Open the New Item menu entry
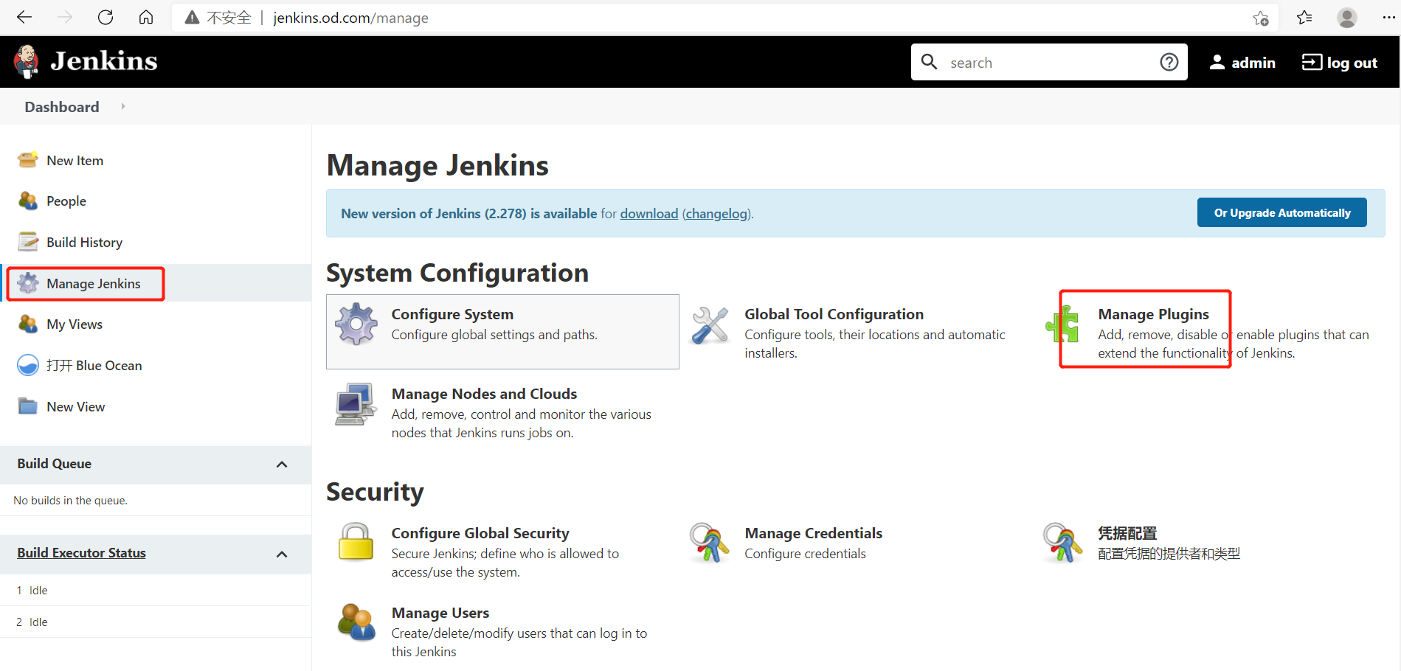This screenshot has height=671, width=1401. tap(75, 160)
